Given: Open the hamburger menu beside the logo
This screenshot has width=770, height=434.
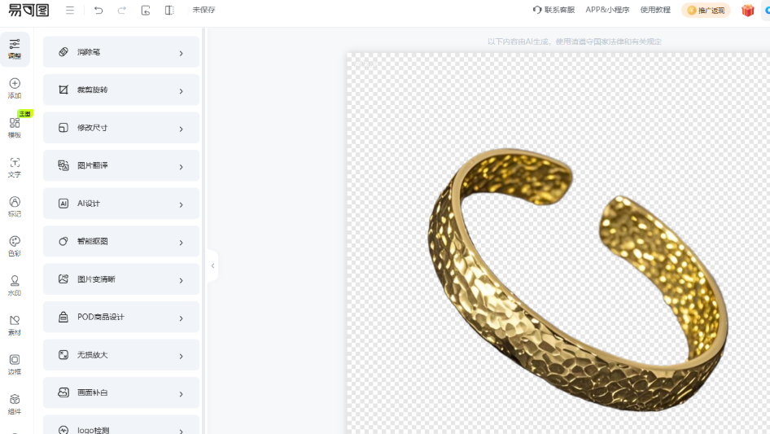Looking at the screenshot, I should pos(70,11).
